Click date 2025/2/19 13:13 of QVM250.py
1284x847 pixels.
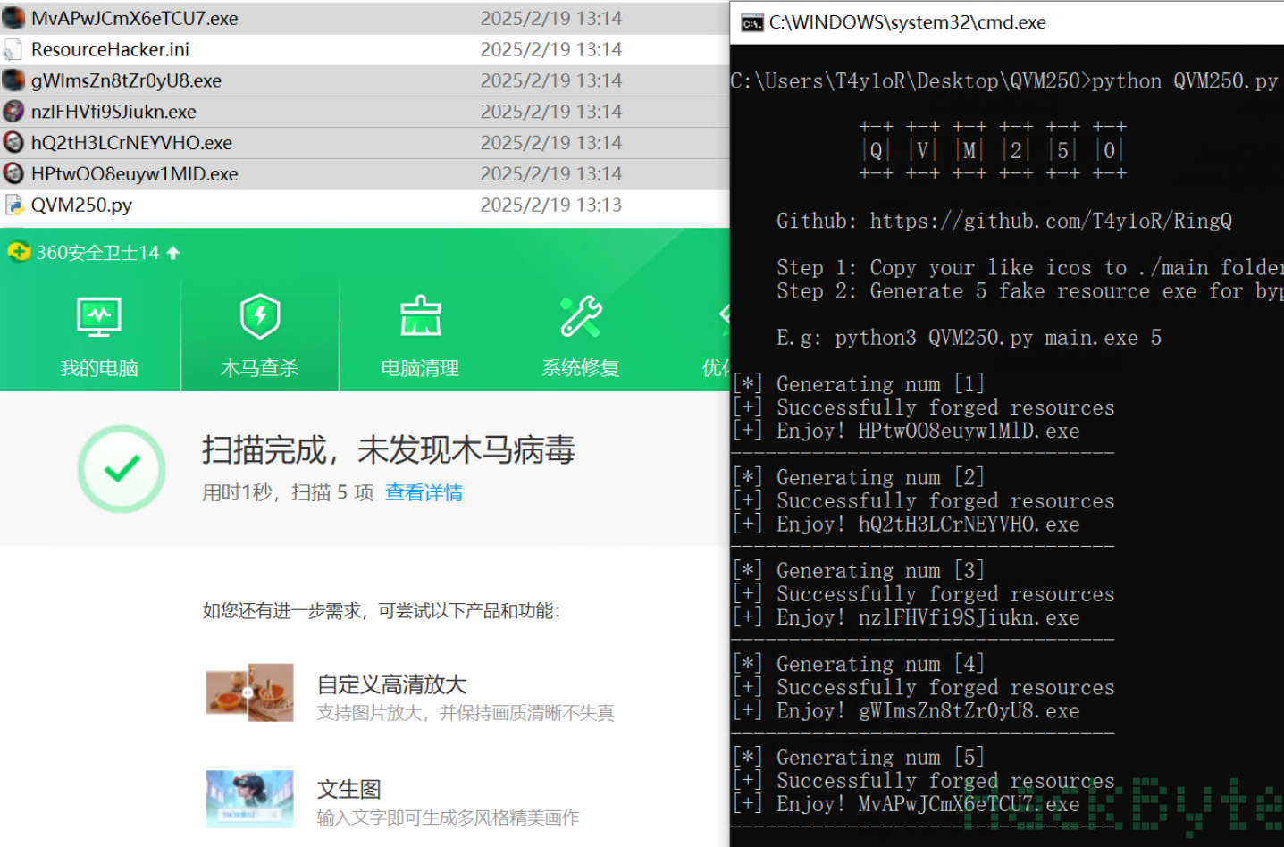coord(551,205)
